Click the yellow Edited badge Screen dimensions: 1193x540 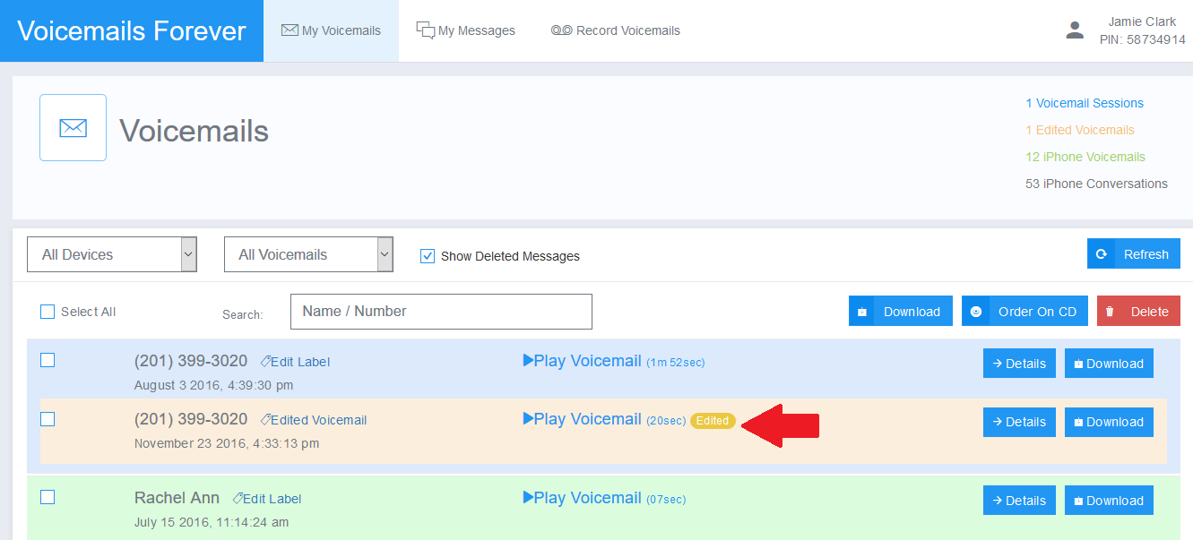pyautogui.click(x=713, y=421)
